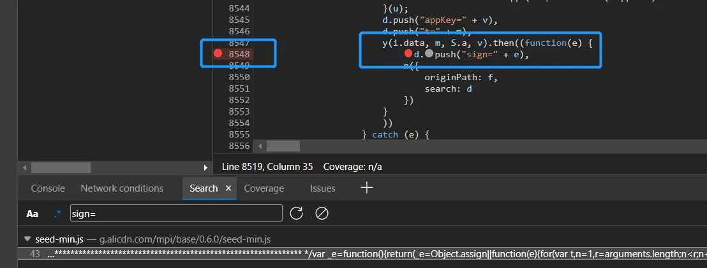Click the code editor horizontal scrollbar thumb
The width and height of the screenshot is (707, 268).
(x=283, y=146)
